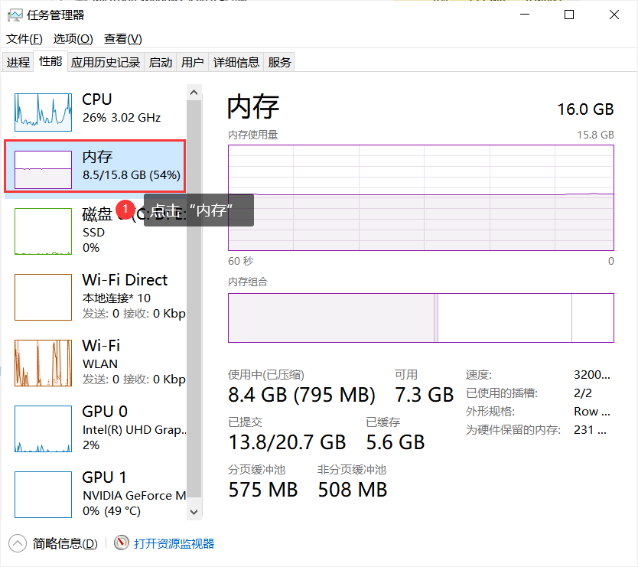Click the sidebar vertical scrollbar thumb
Viewport: 638px width, 567px height.
194,298
